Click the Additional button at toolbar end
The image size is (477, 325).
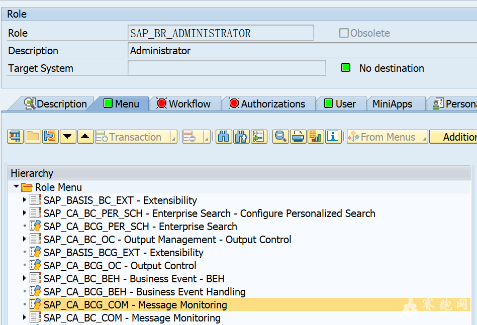(453, 137)
